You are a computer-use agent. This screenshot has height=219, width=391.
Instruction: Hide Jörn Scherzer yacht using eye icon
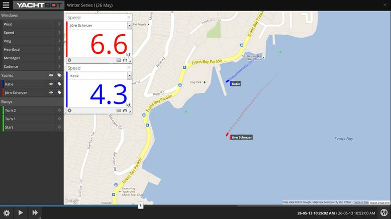51,92
